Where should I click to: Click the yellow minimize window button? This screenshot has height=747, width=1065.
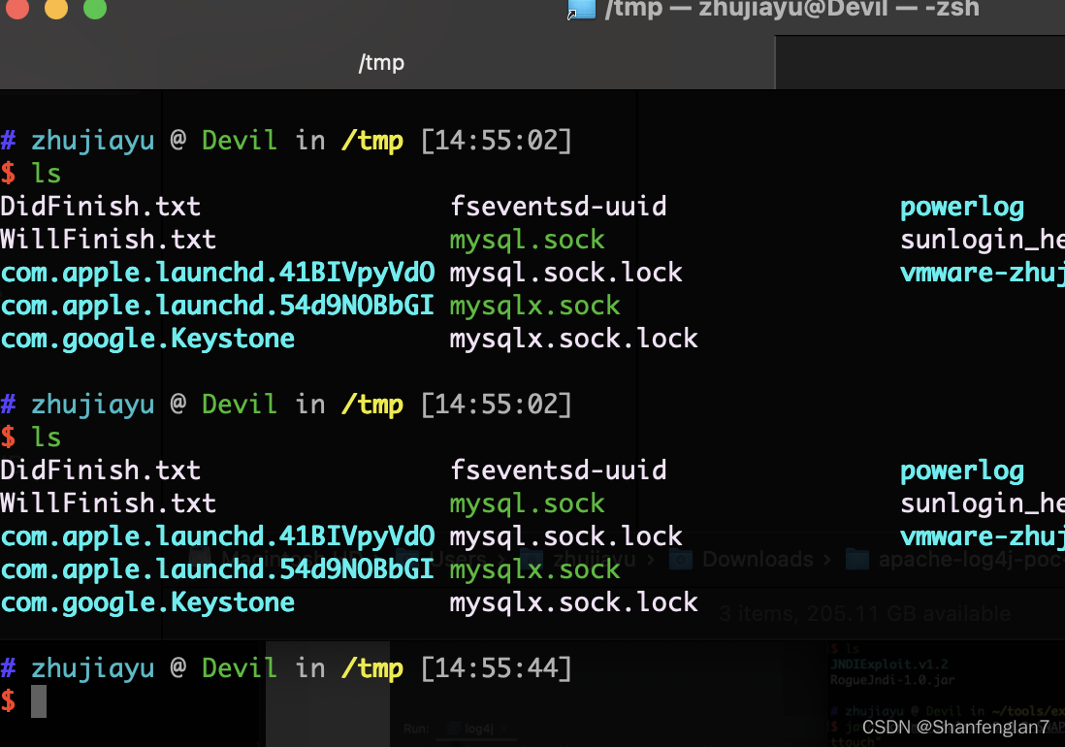[x=56, y=8]
